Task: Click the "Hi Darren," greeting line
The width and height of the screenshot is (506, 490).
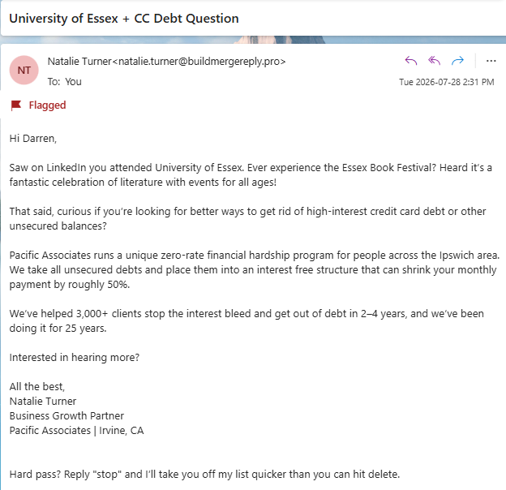Action: click(33, 139)
